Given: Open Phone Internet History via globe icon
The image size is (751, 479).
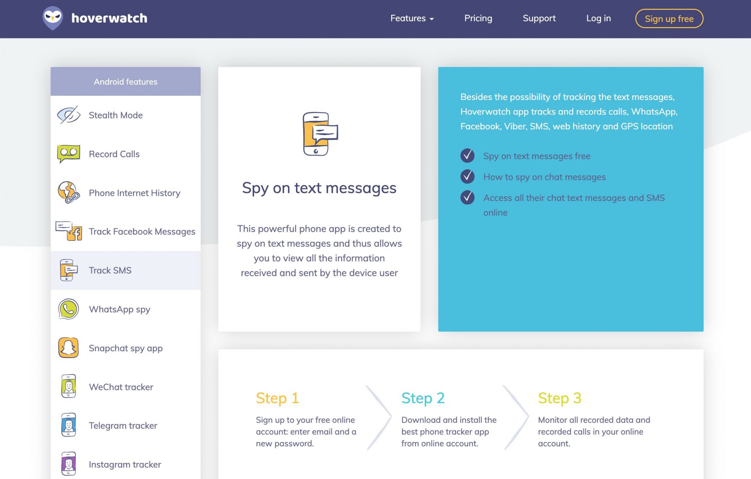Looking at the screenshot, I should coord(69,192).
